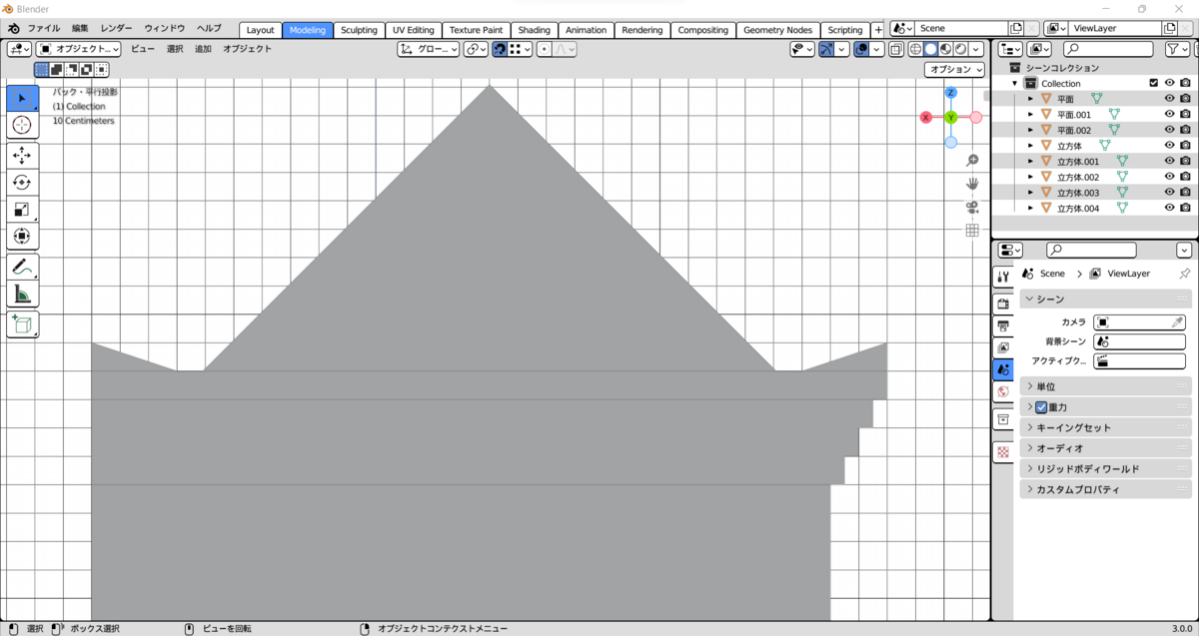Disable rendering for 立方体.004 camera icon
This screenshot has height=636, width=1199.
pos(1185,208)
